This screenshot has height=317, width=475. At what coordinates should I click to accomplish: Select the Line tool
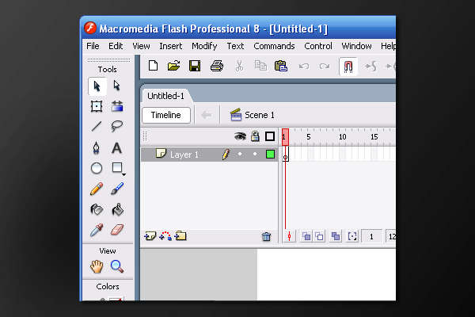point(97,126)
